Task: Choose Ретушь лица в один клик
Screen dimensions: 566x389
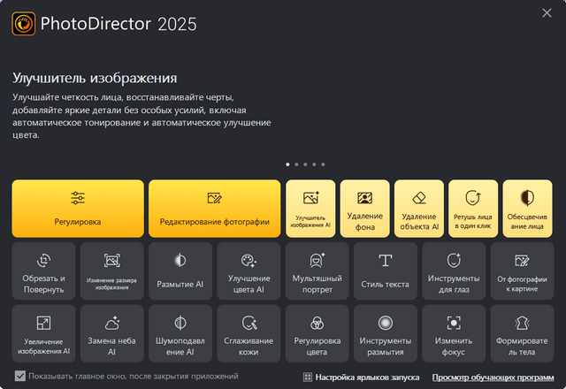Action: [x=473, y=209]
